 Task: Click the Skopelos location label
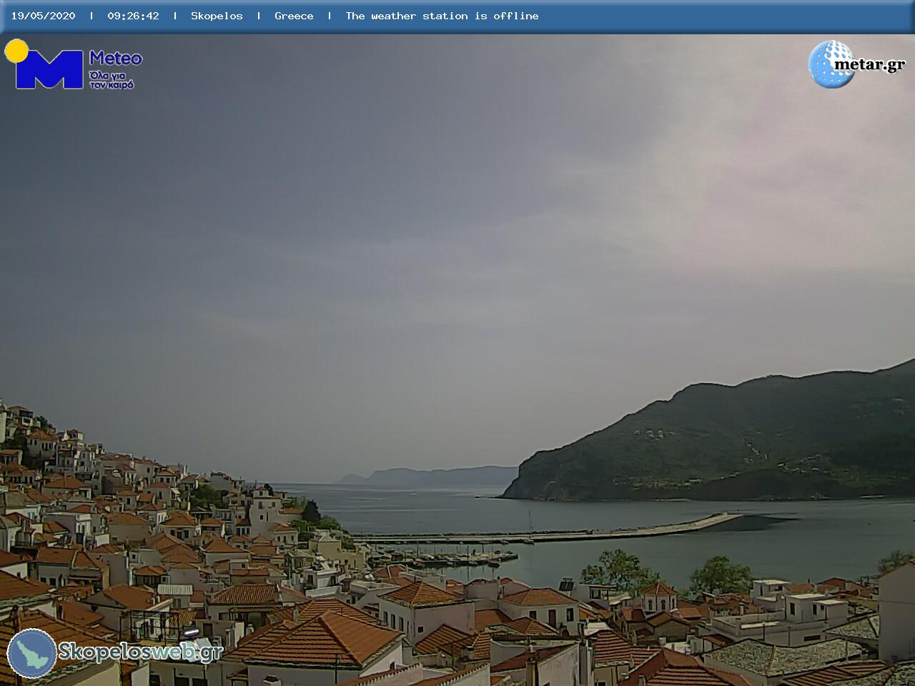[217, 16]
